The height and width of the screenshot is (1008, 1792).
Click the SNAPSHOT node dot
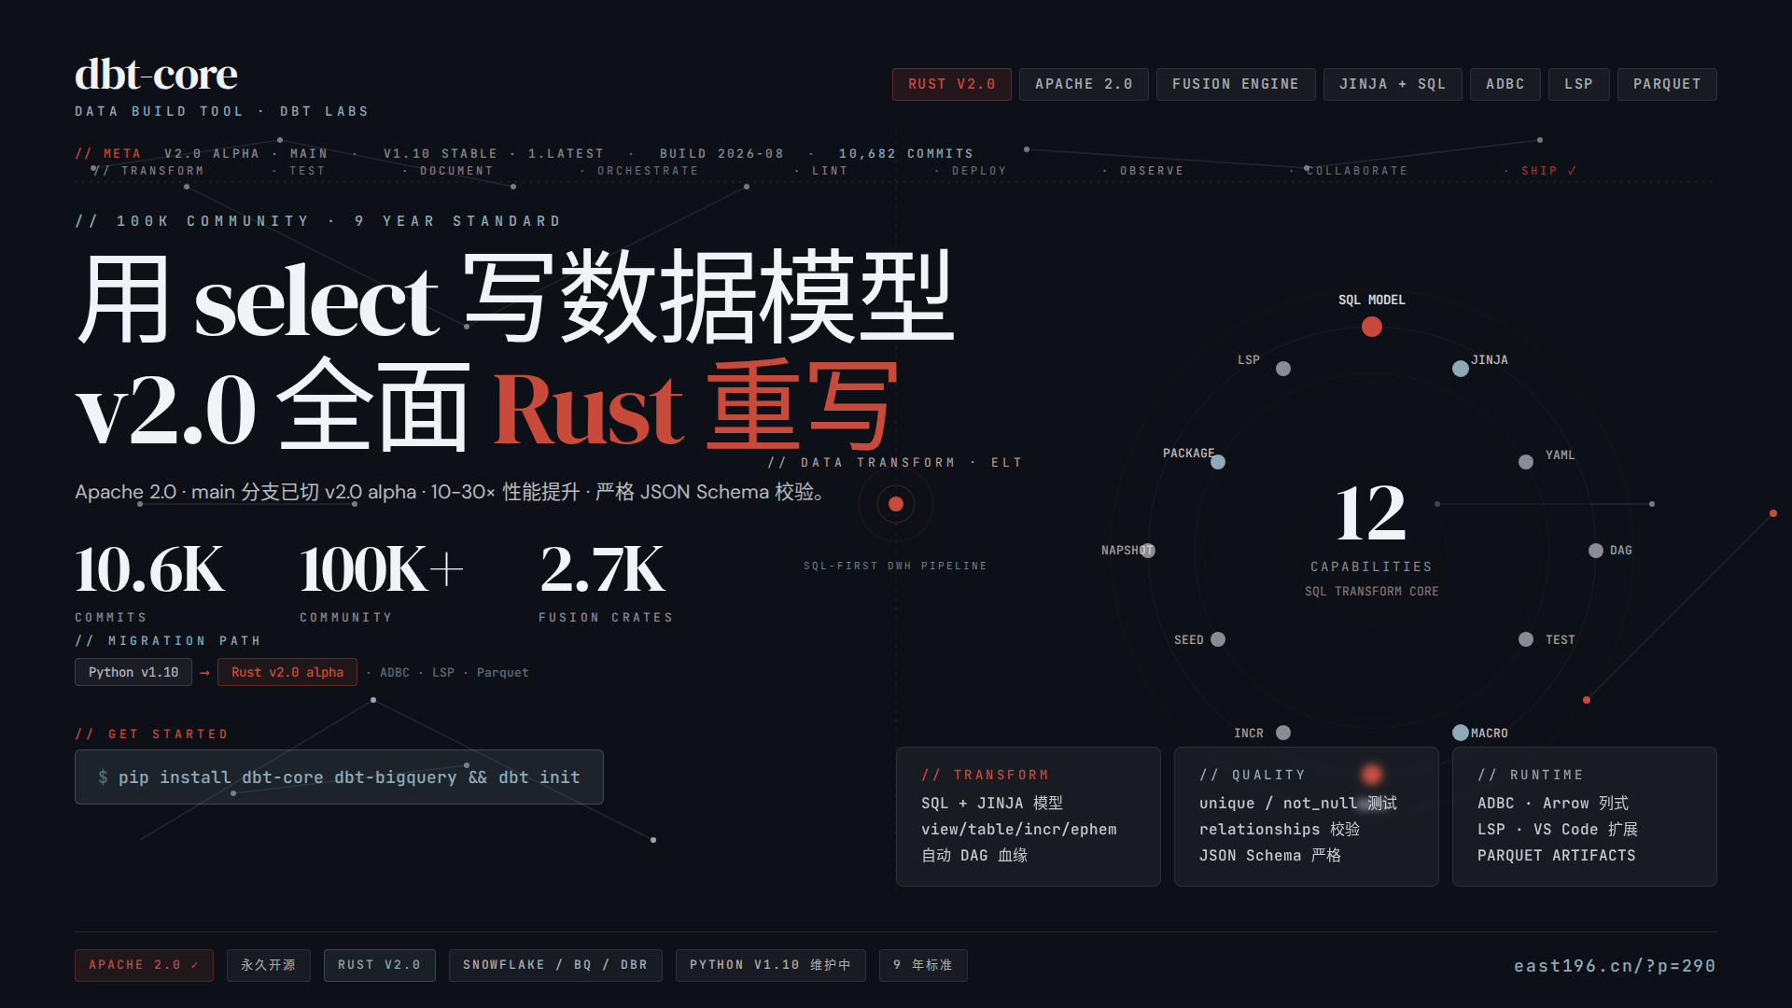coord(1148,551)
